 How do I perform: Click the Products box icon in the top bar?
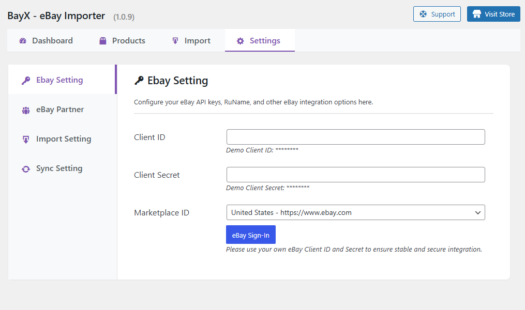pyautogui.click(x=102, y=40)
